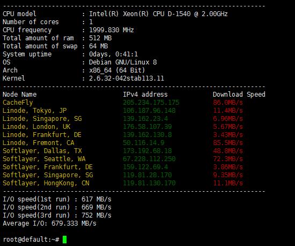Select Linode, Singapore, SG node name
295x246 pixels.
pos(42,119)
